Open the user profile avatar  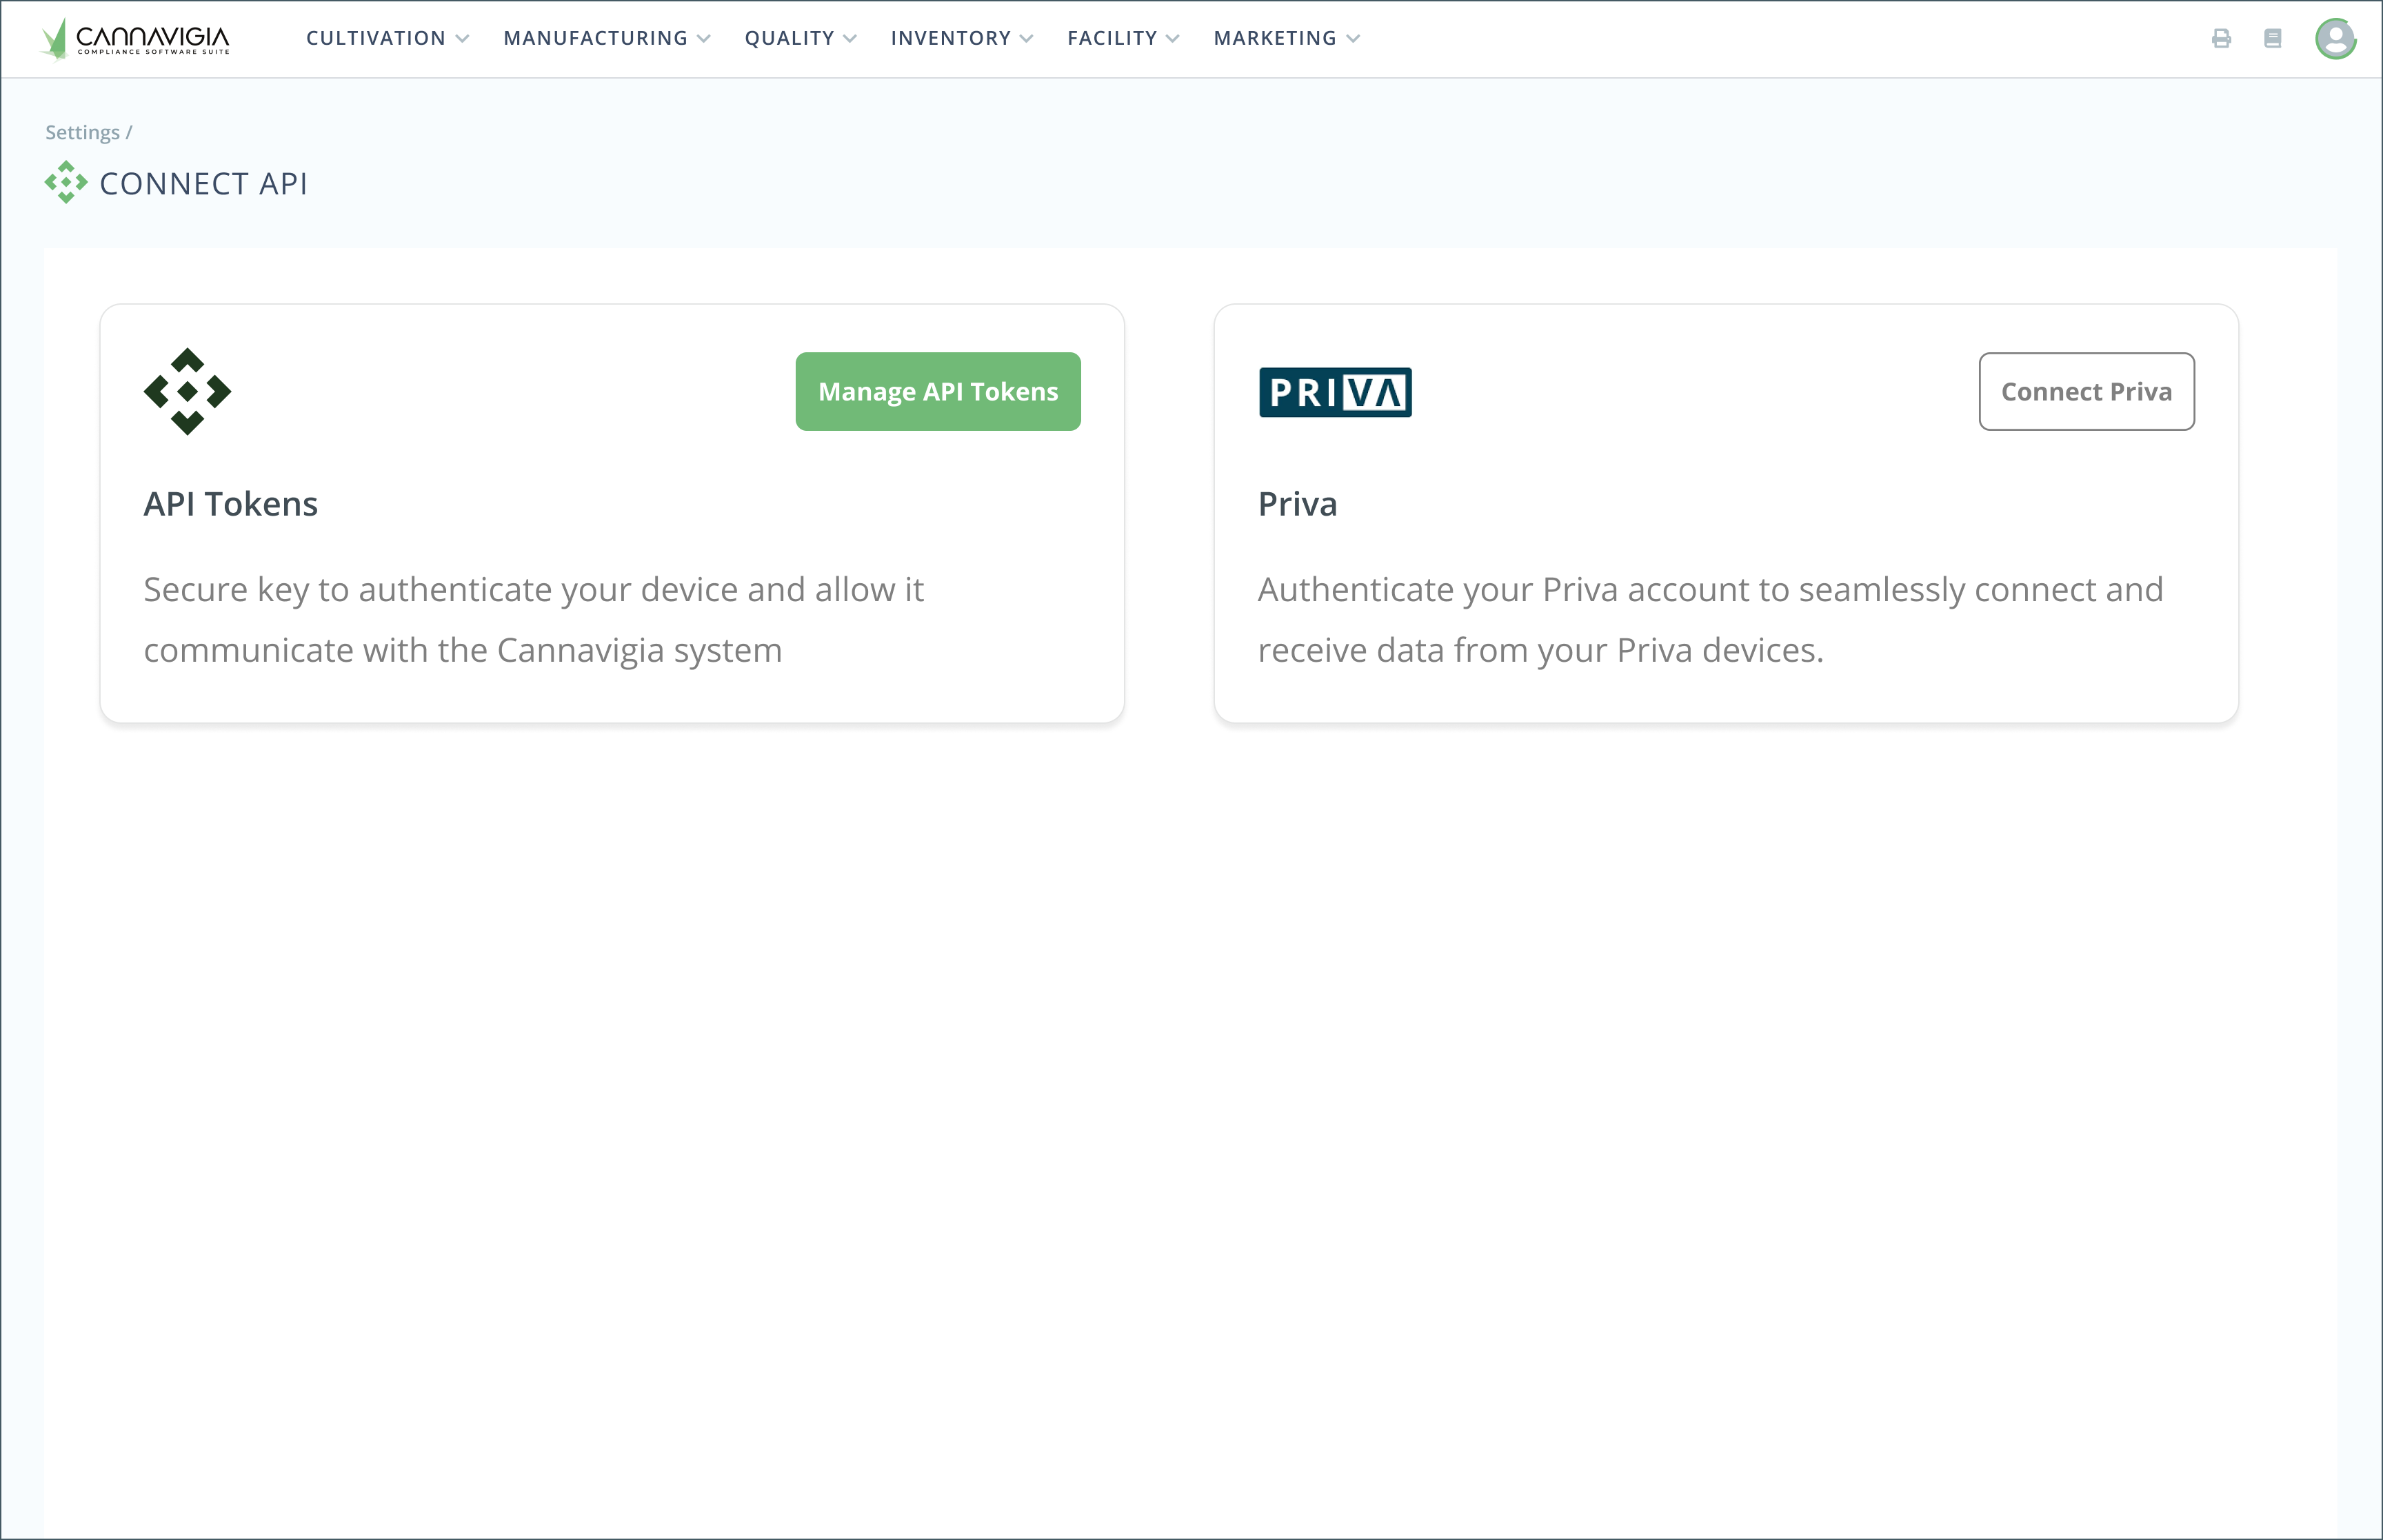2335,39
